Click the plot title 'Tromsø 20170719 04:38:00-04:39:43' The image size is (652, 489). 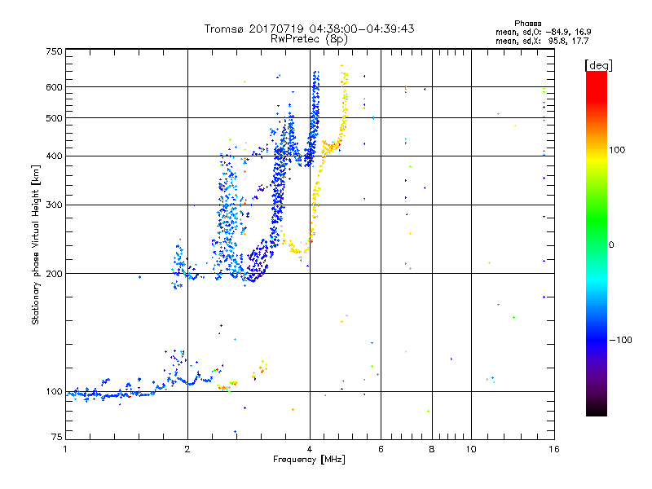[x=309, y=29]
